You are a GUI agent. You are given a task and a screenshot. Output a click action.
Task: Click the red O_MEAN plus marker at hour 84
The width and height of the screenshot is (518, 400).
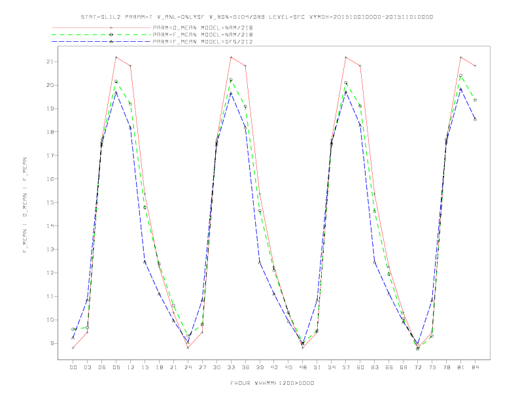475,65
